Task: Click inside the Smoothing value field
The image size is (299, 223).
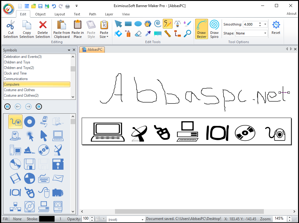Action: click(x=250, y=24)
